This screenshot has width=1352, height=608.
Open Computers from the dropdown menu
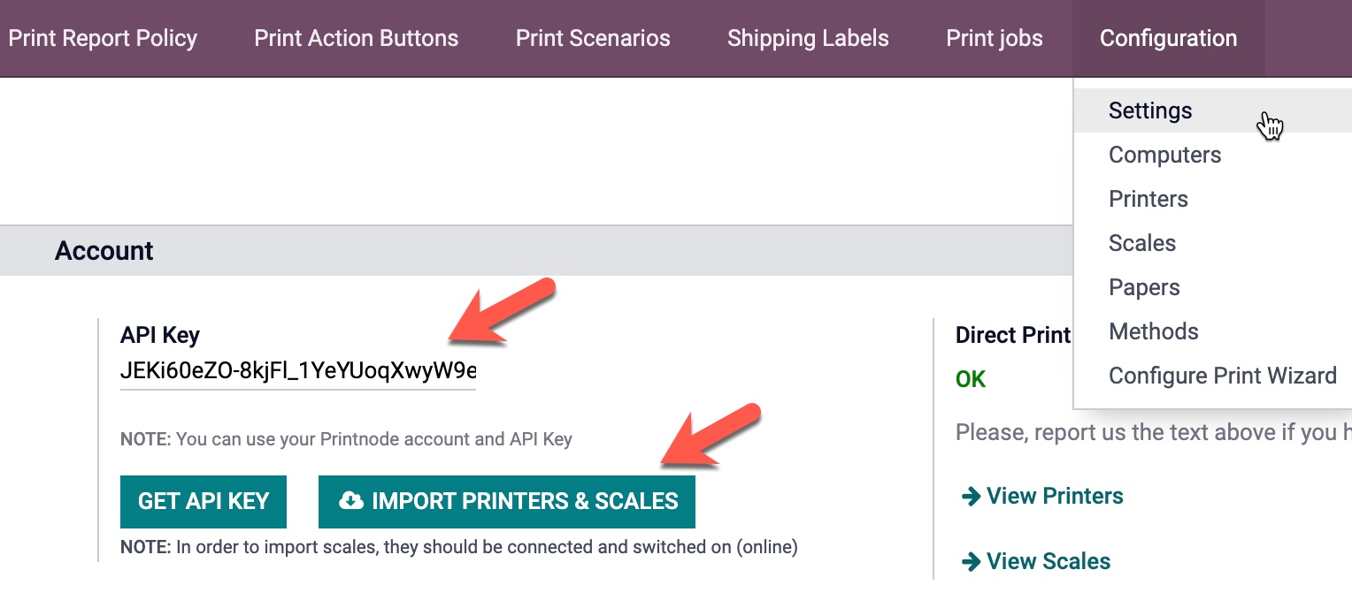click(x=1164, y=154)
